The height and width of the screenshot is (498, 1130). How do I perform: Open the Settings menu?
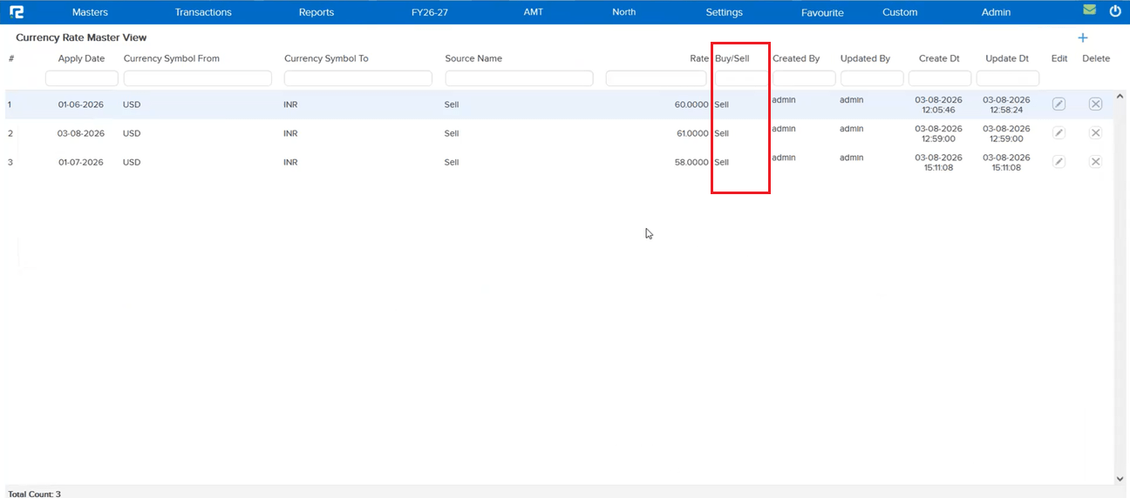click(725, 12)
